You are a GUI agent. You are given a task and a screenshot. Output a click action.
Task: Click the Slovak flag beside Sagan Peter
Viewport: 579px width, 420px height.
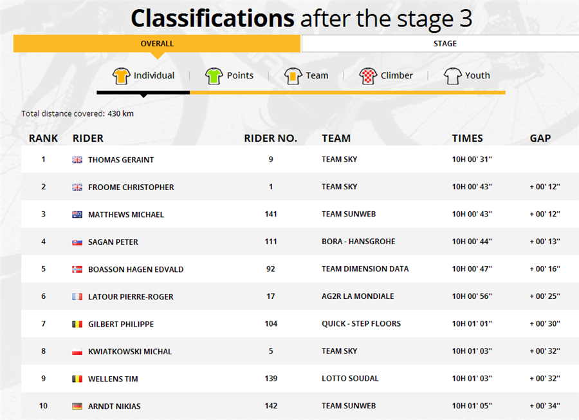(77, 242)
